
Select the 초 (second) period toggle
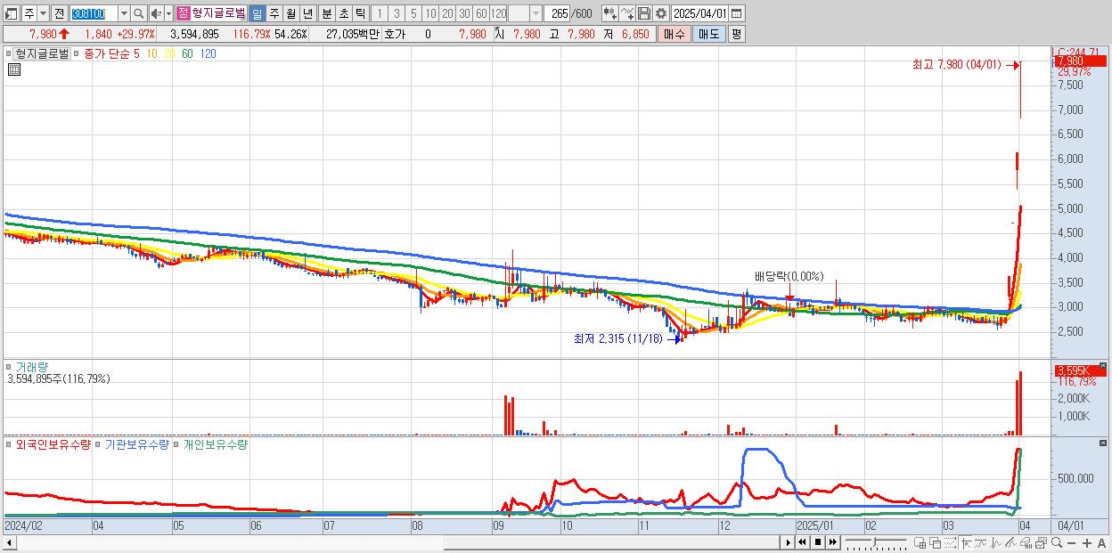click(x=343, y=13)
